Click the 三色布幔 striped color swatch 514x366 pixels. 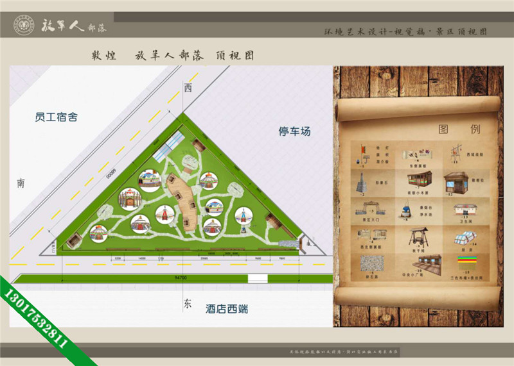point(467,263)
